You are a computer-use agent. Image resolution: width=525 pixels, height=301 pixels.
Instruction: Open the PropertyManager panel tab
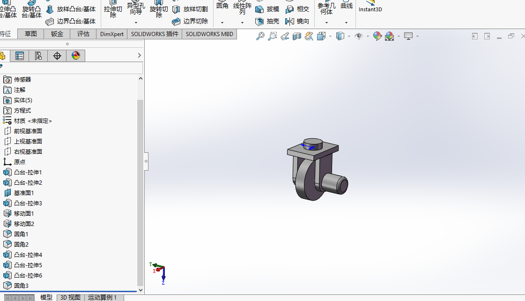[x=19, y=56]
